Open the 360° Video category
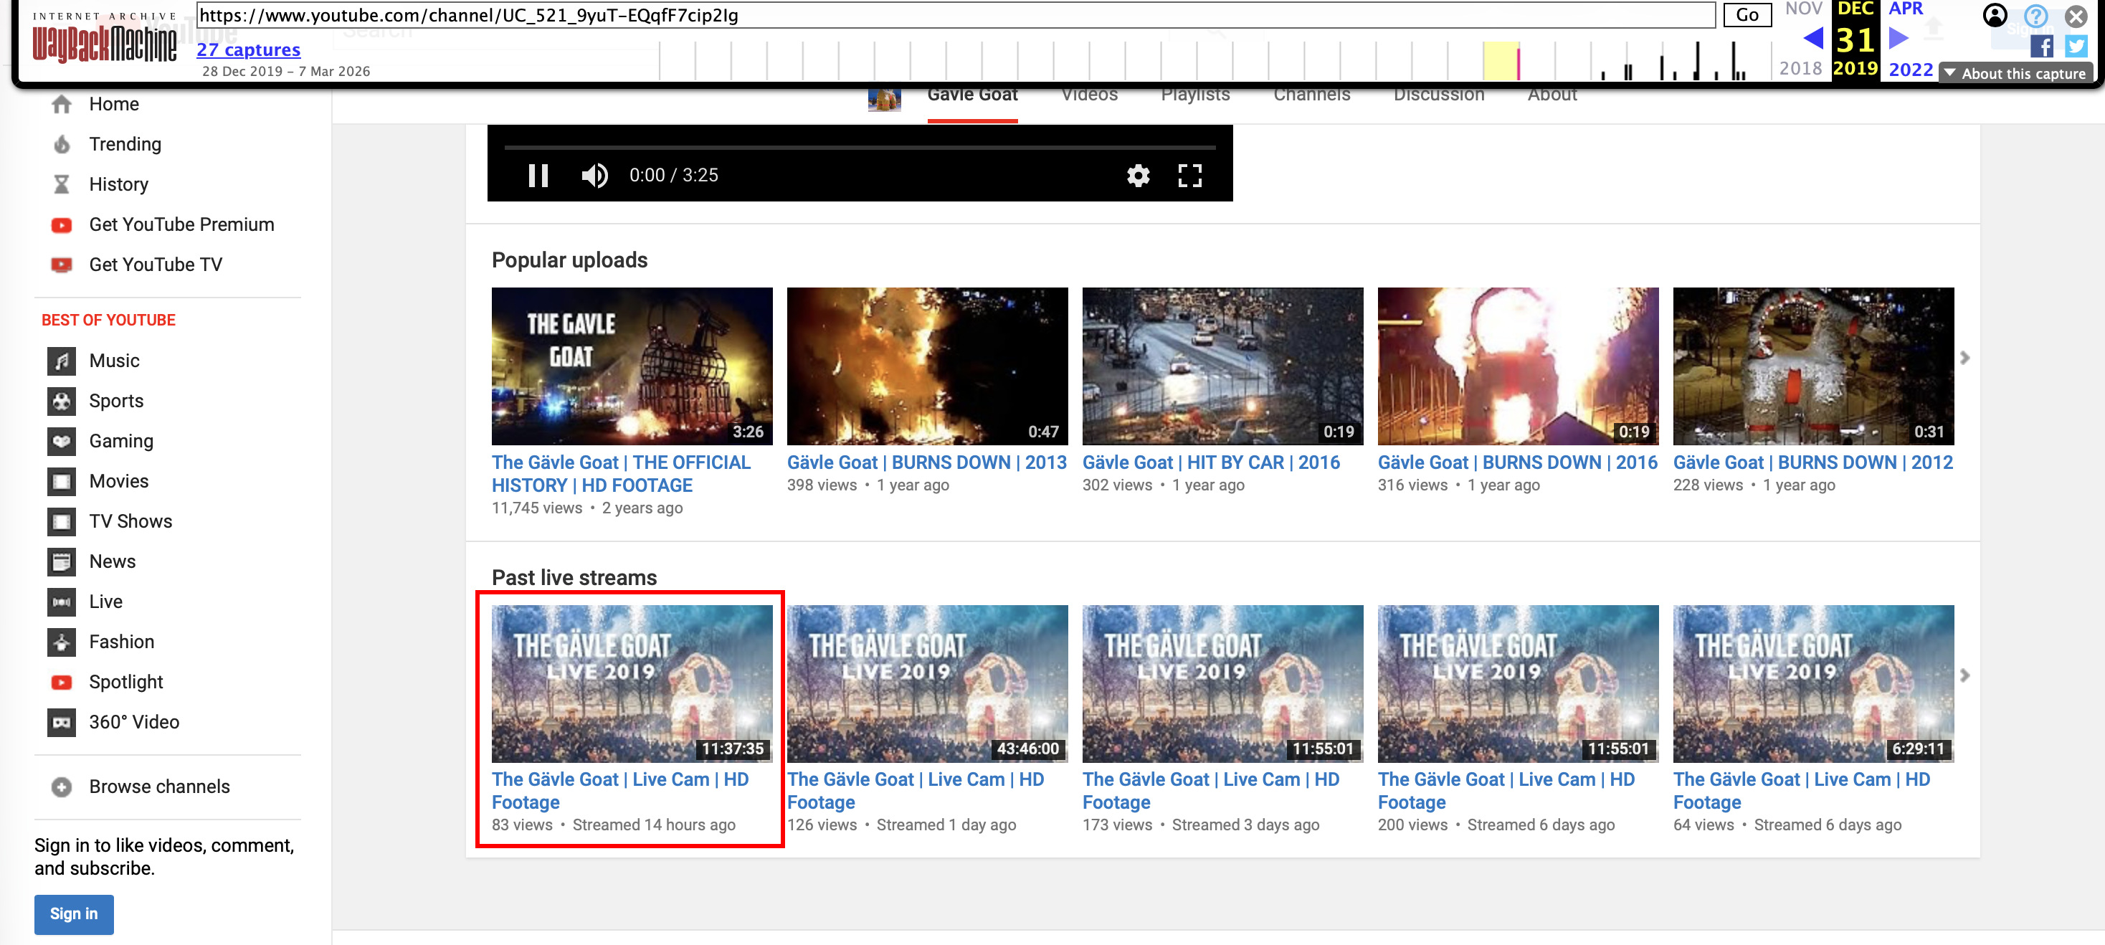The height and width of the screenshot is (945, 2105). click(x=133, y=722)
